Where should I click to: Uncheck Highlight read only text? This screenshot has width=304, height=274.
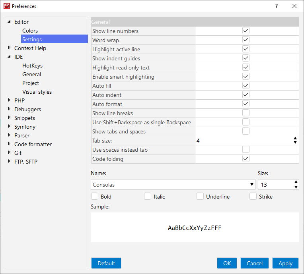pos(246,67)
